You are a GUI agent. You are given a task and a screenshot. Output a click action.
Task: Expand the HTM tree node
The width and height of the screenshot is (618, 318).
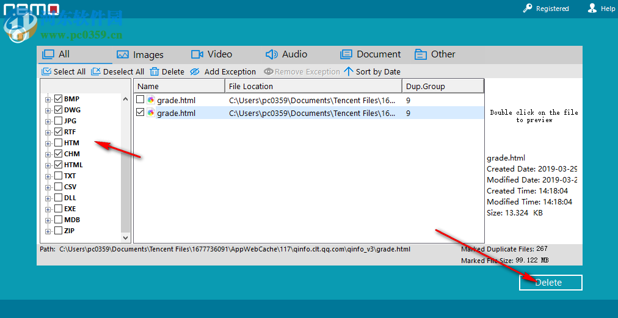point(48,143)
